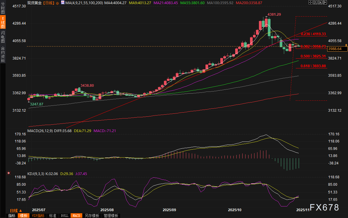Toggle the MACD template in bottom bar
The image size is (348, 218).
point(76,216)
